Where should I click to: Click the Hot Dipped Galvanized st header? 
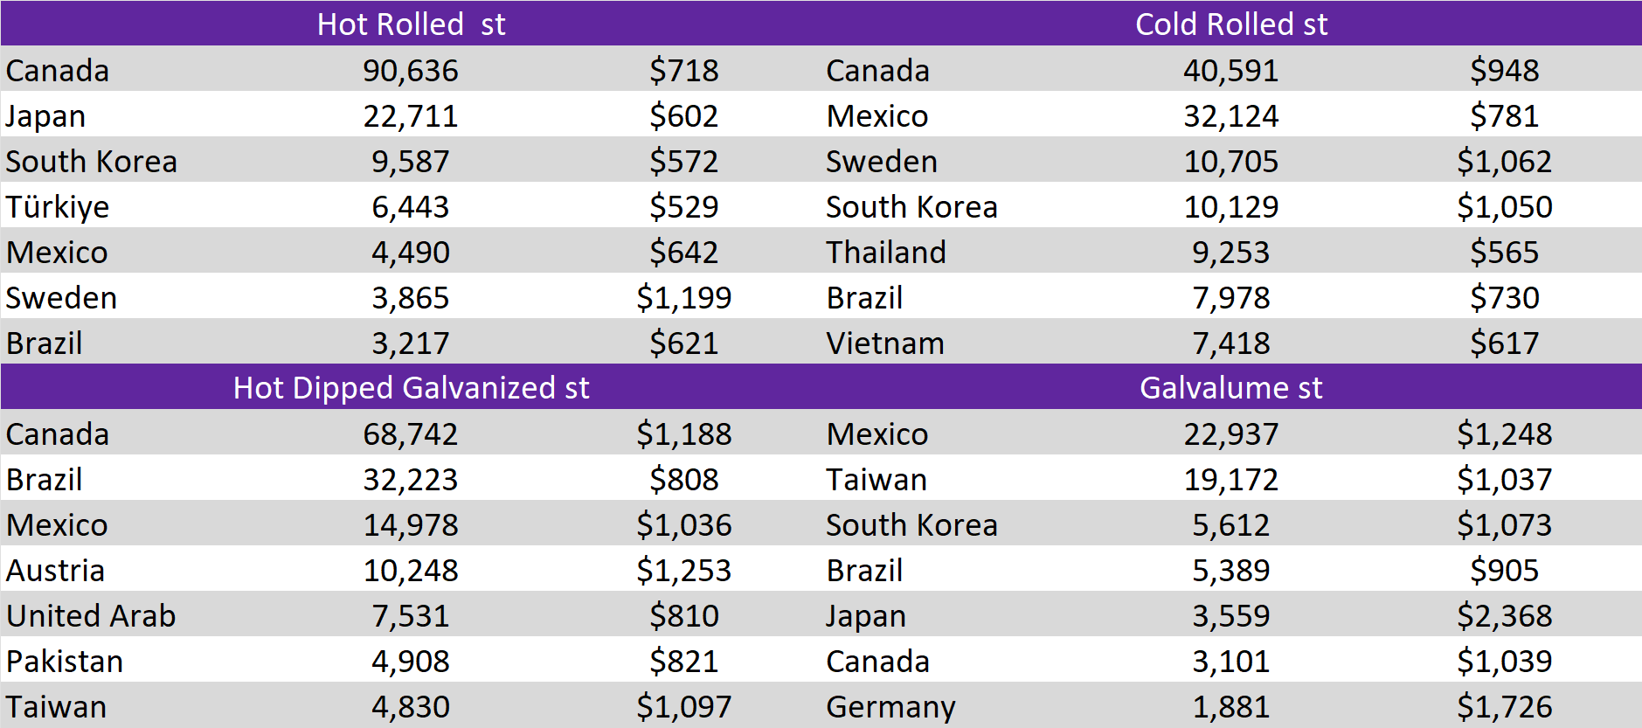pos(411,387)
